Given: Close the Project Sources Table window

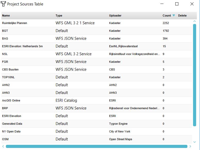Looking at the screenshot, I should [192, 4].
